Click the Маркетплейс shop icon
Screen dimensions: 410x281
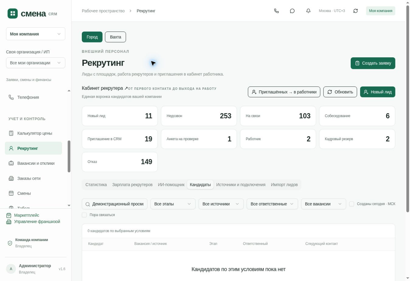[9, 215]
